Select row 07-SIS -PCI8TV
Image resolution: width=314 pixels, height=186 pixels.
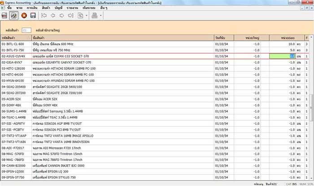pos(155,130)
